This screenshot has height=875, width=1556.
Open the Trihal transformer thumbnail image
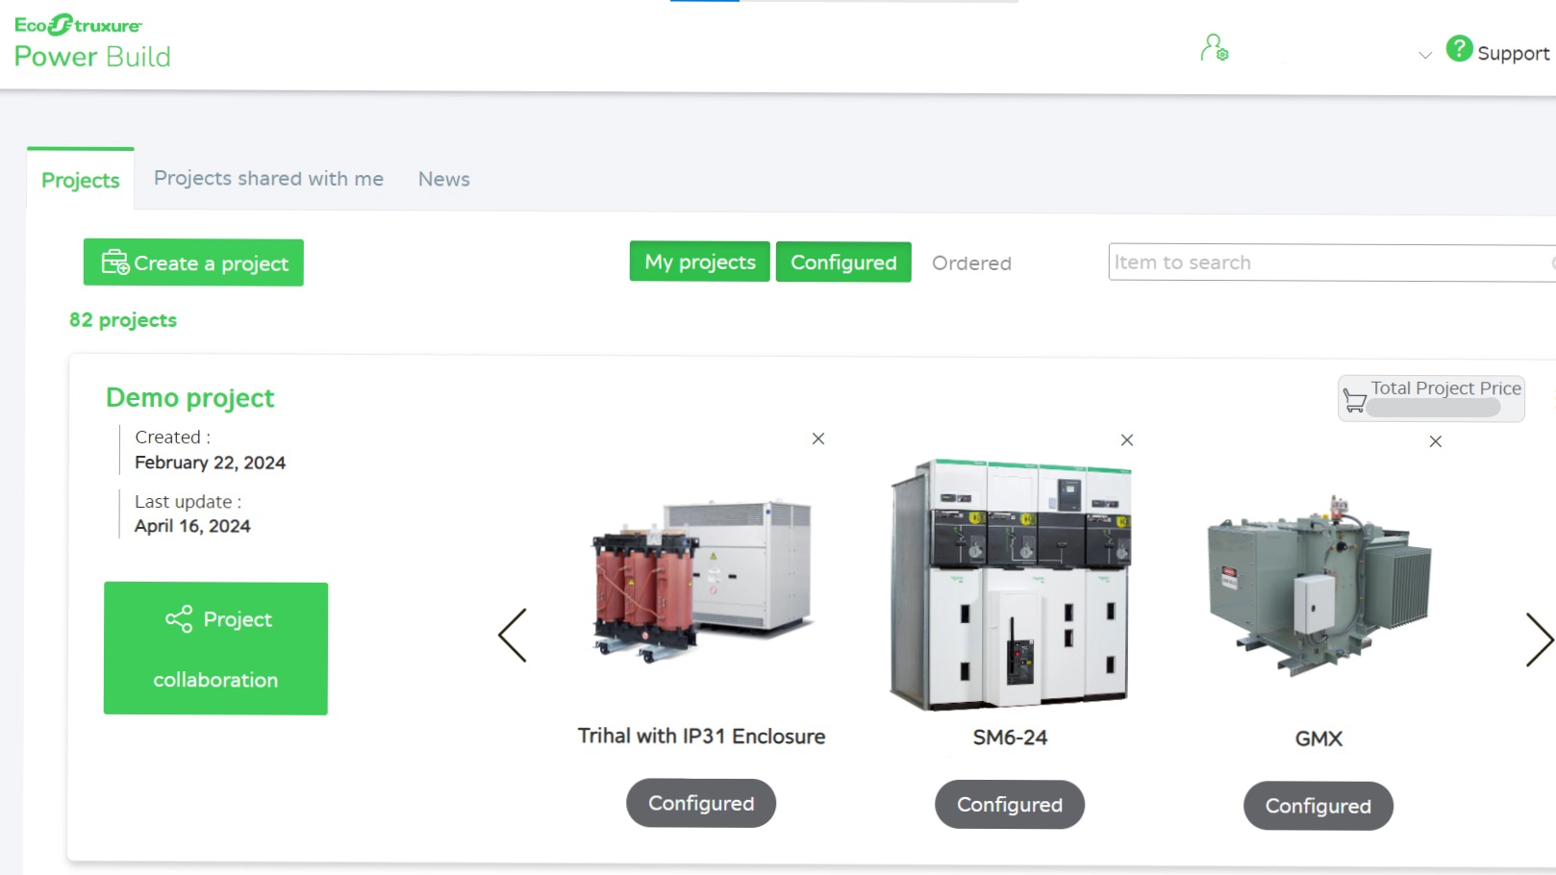pyautogui.click(x=703, y=581)
